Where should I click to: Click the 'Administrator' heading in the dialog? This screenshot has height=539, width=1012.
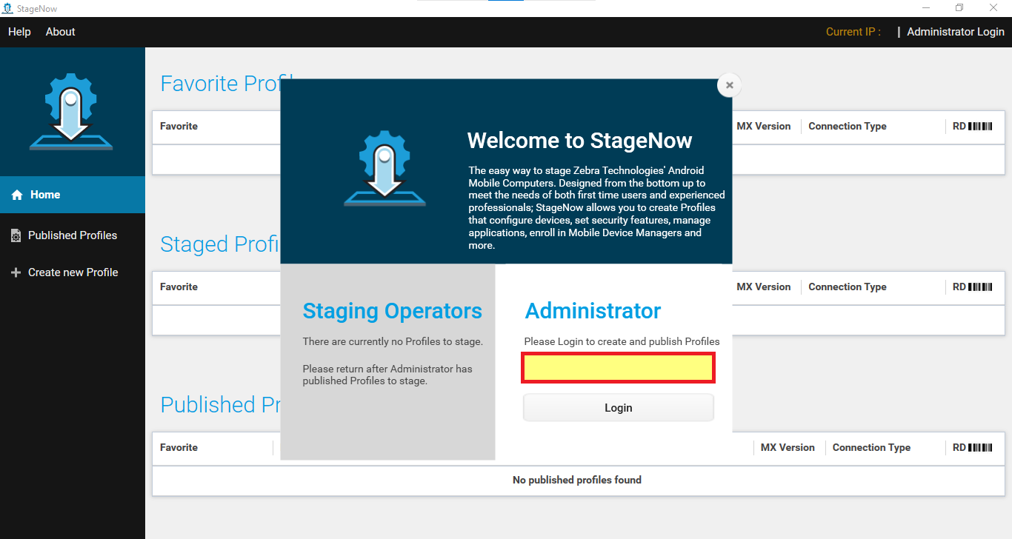593,311
